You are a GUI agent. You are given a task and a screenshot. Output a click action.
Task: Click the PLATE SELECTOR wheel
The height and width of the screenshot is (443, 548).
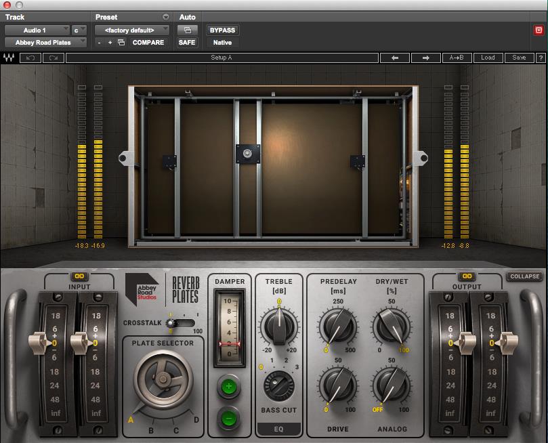point(163,379)
